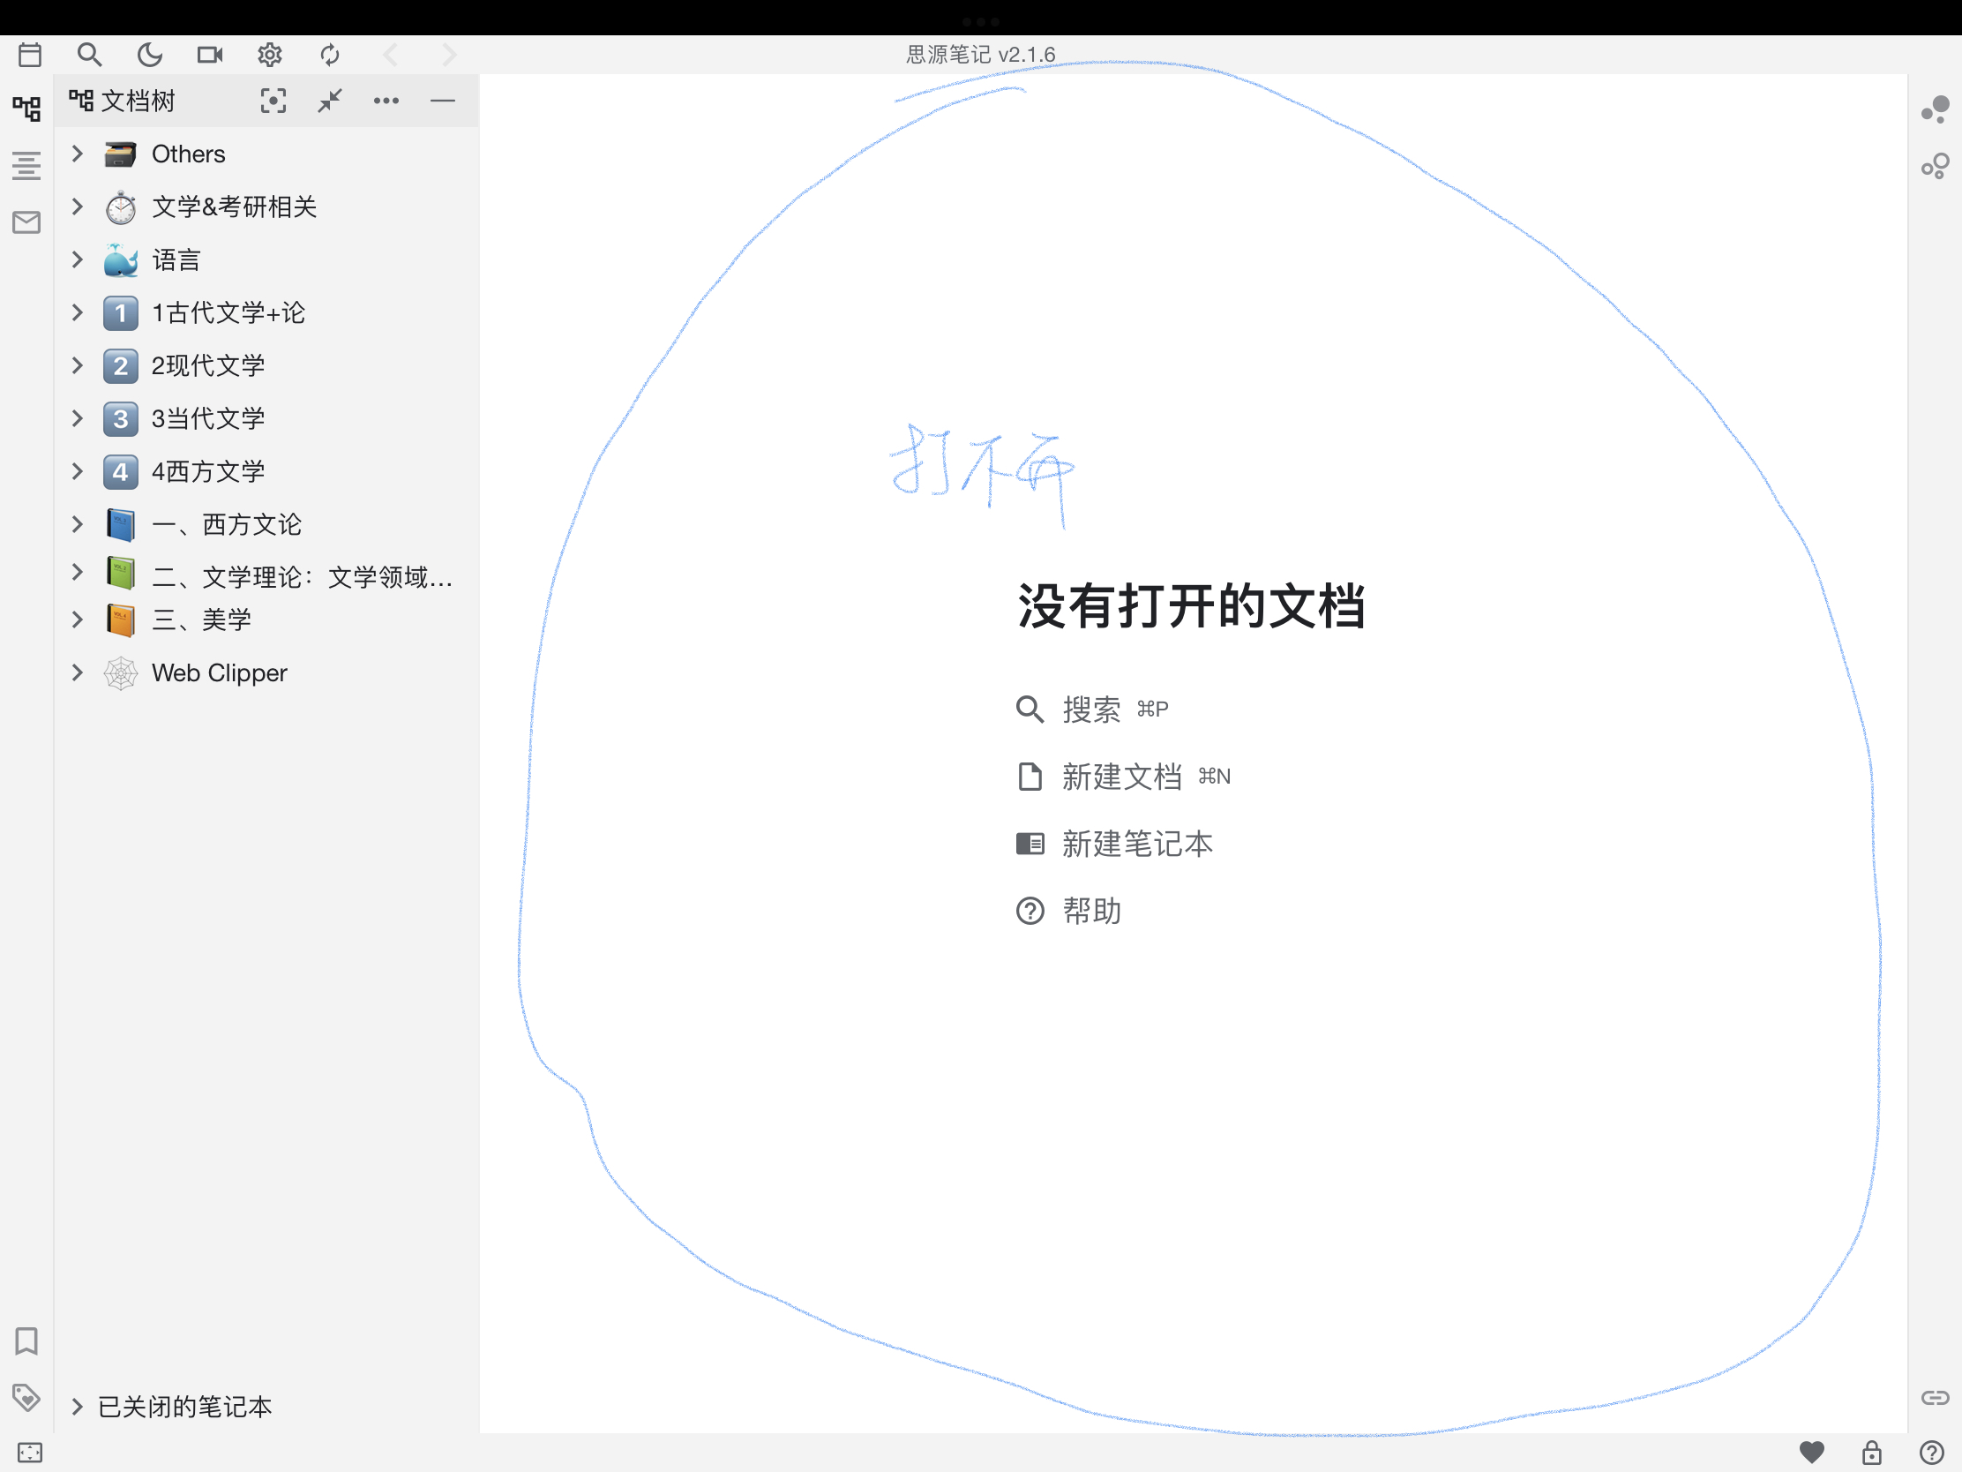Collapse all with the collapse arrows icon
Viewport: 1962px width, 1472px height.
(330, 101)
